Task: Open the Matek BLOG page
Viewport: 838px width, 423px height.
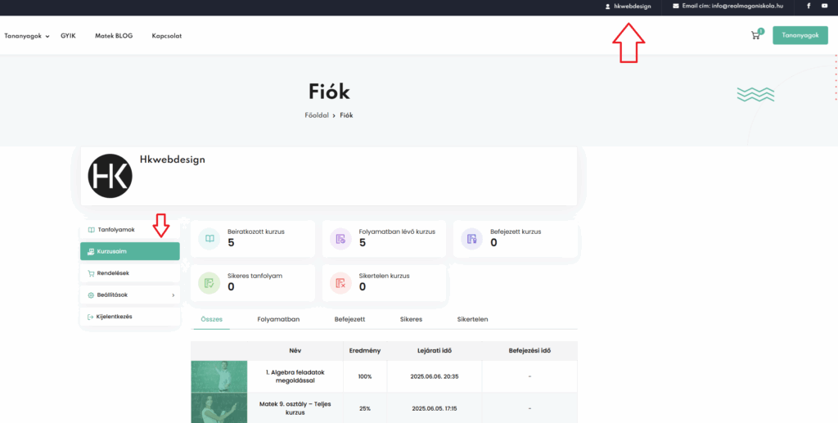Action: pyautogui.click(x=114, y=36)
